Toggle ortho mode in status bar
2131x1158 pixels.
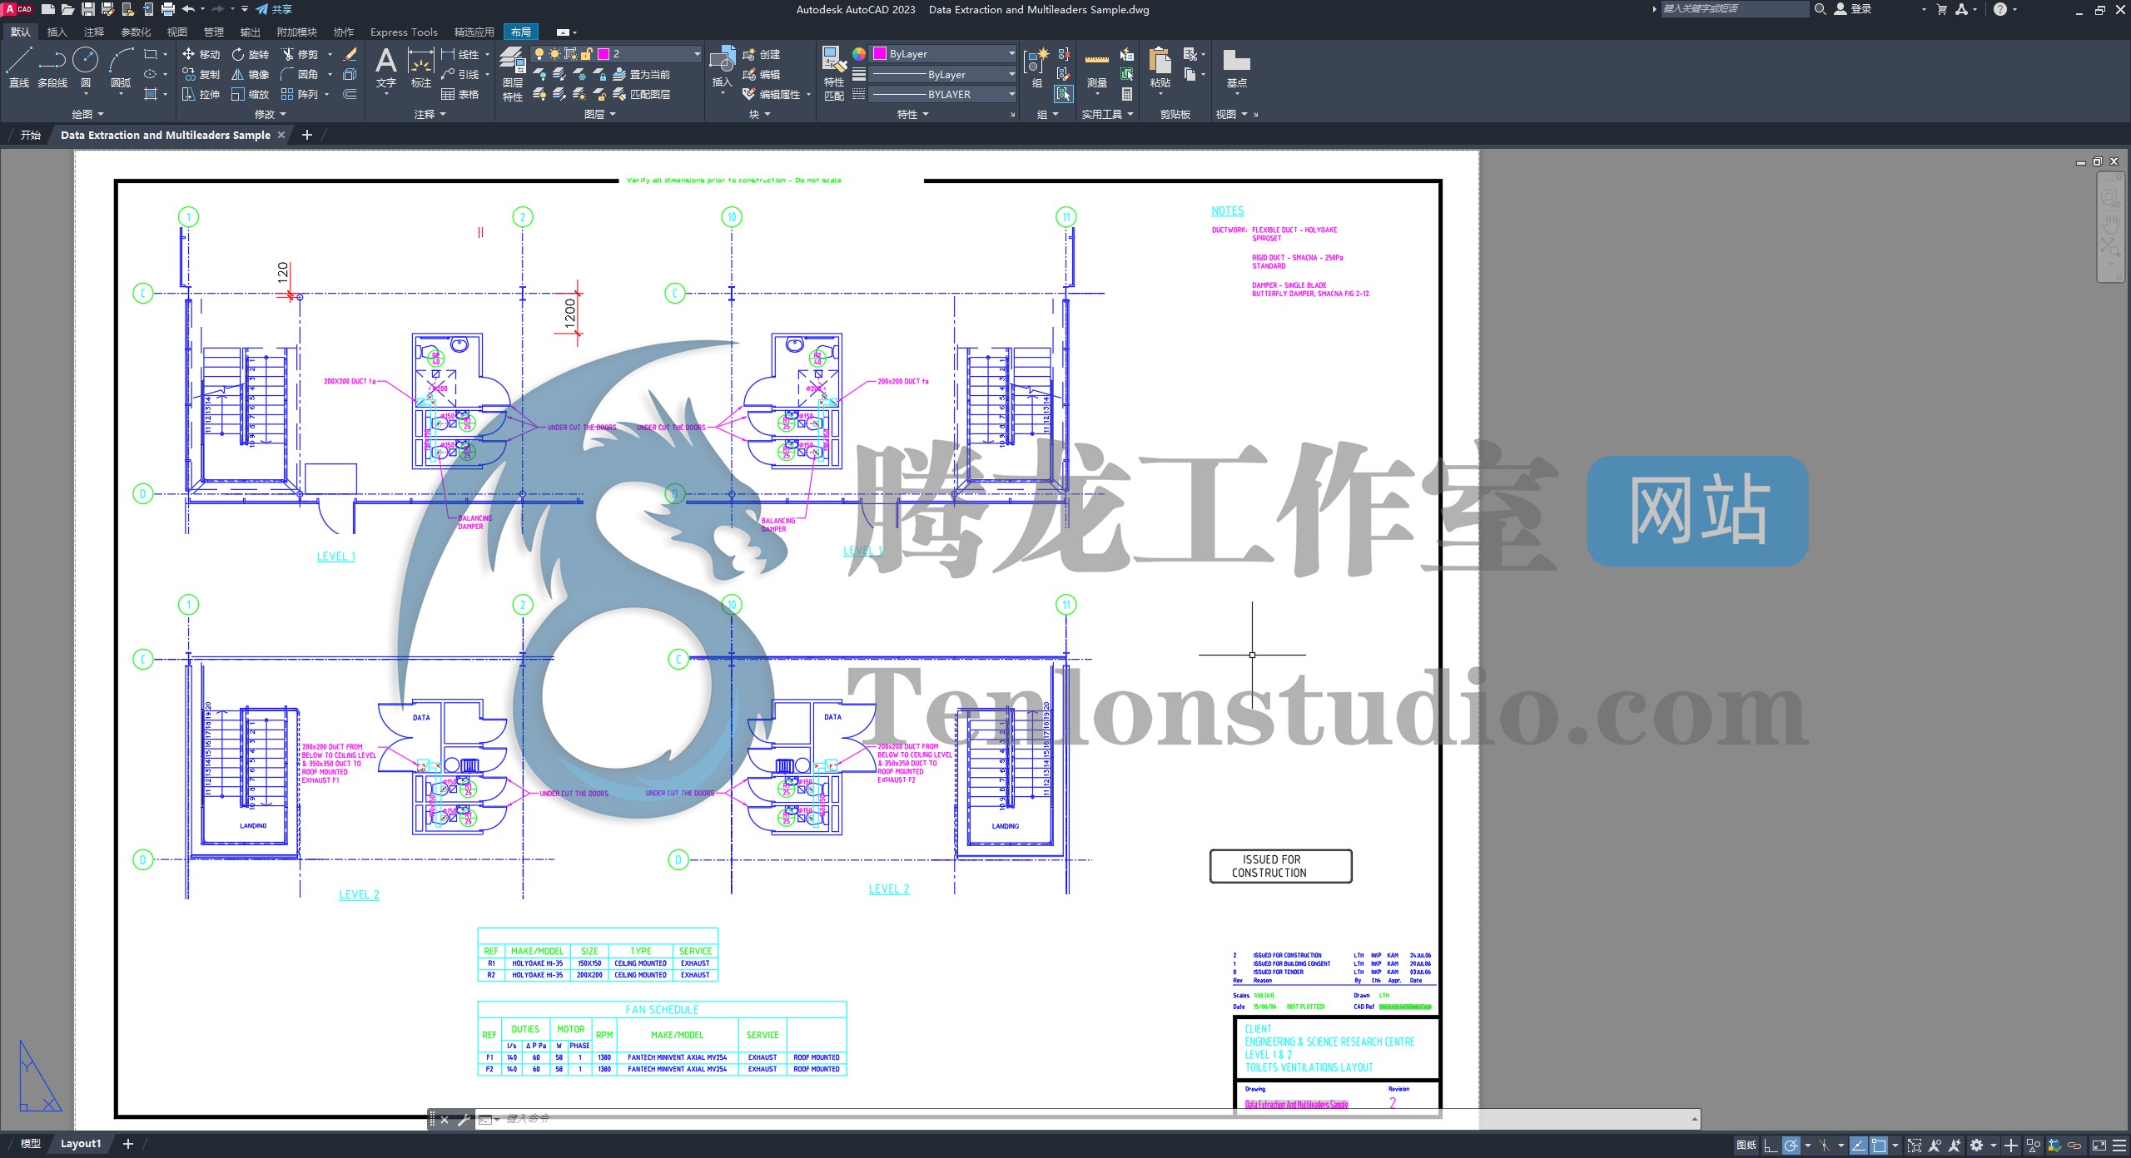pos(1771,1146)
